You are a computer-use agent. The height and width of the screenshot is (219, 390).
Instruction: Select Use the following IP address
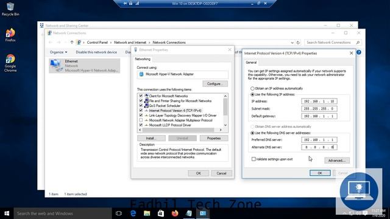(252, 94)
